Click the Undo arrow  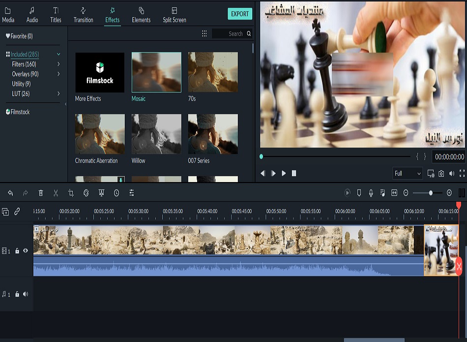click(10, 193)
